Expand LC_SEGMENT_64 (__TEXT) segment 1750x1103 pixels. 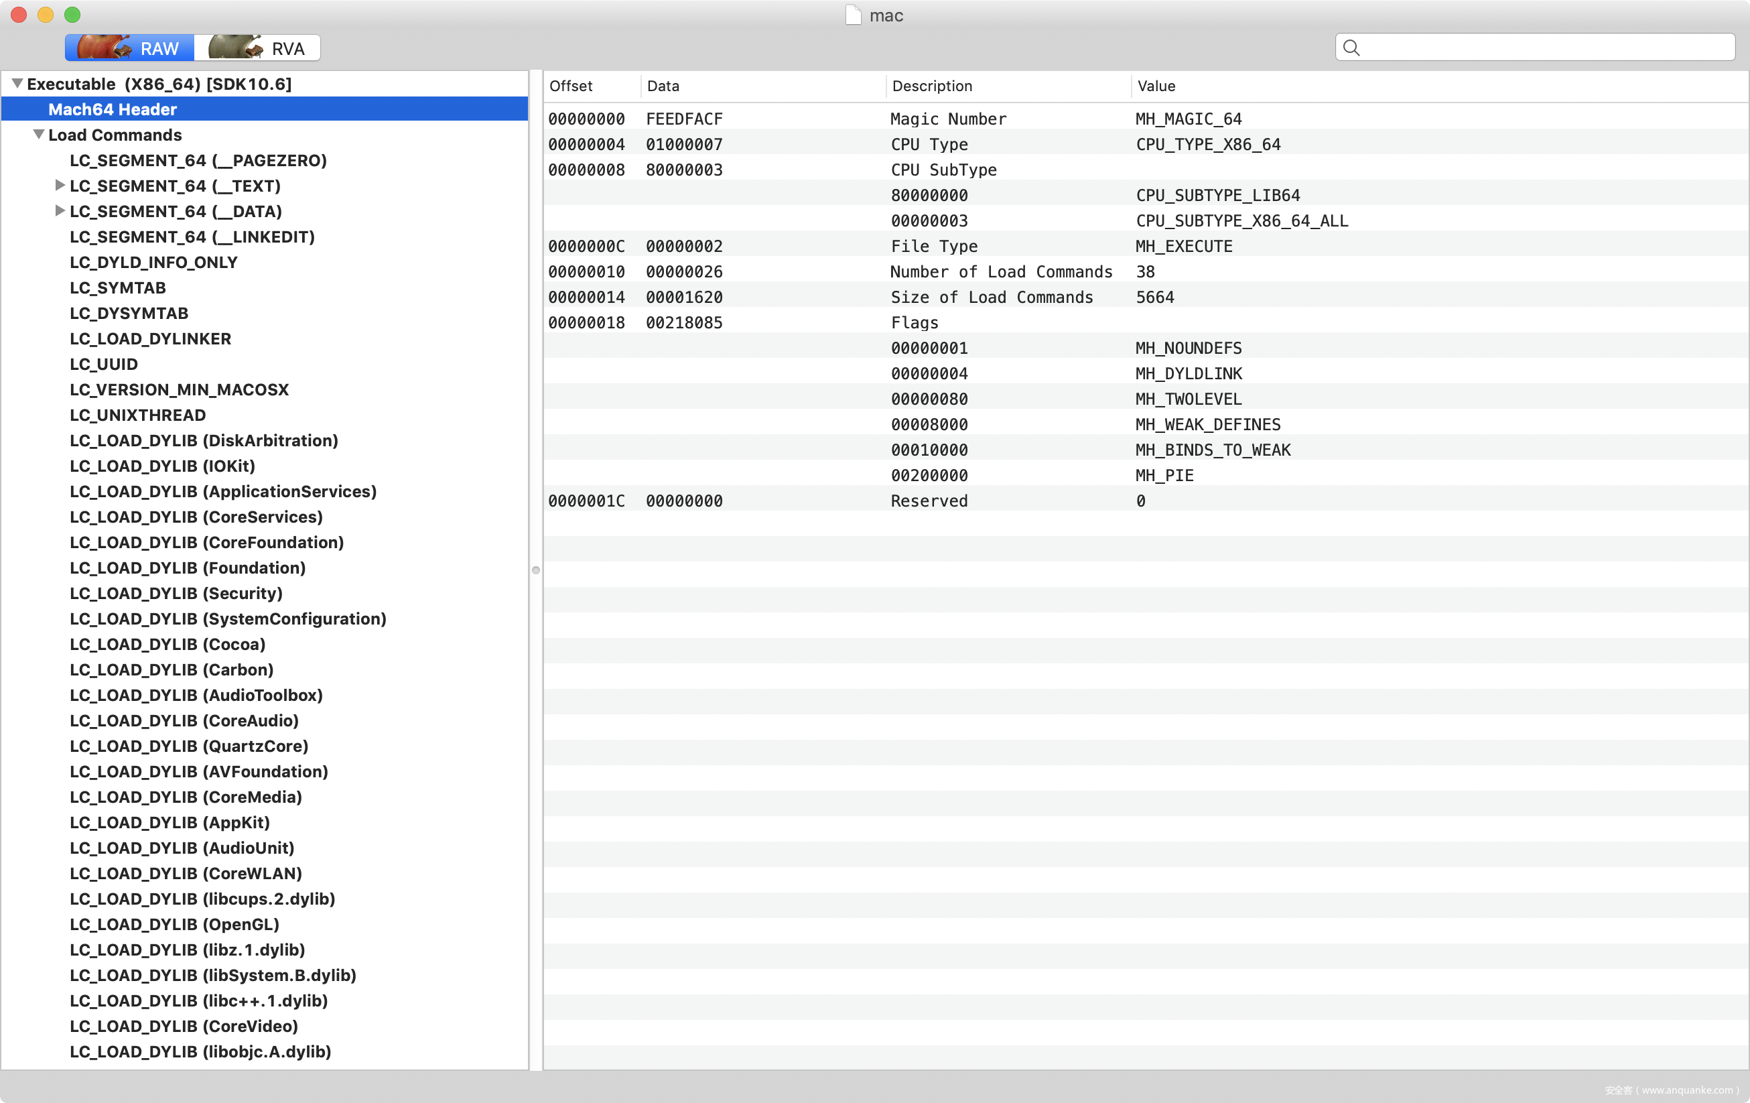[x=60, y=186]
